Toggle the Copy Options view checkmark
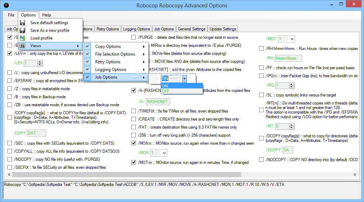Image resolution: width=364 pixels, height=202 pixels. pos(87,46)
